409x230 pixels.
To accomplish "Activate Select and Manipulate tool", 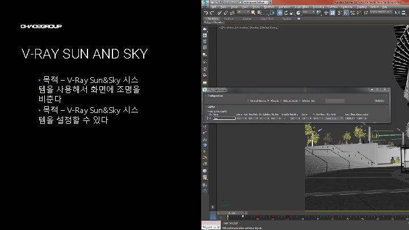I will [326, 12].
